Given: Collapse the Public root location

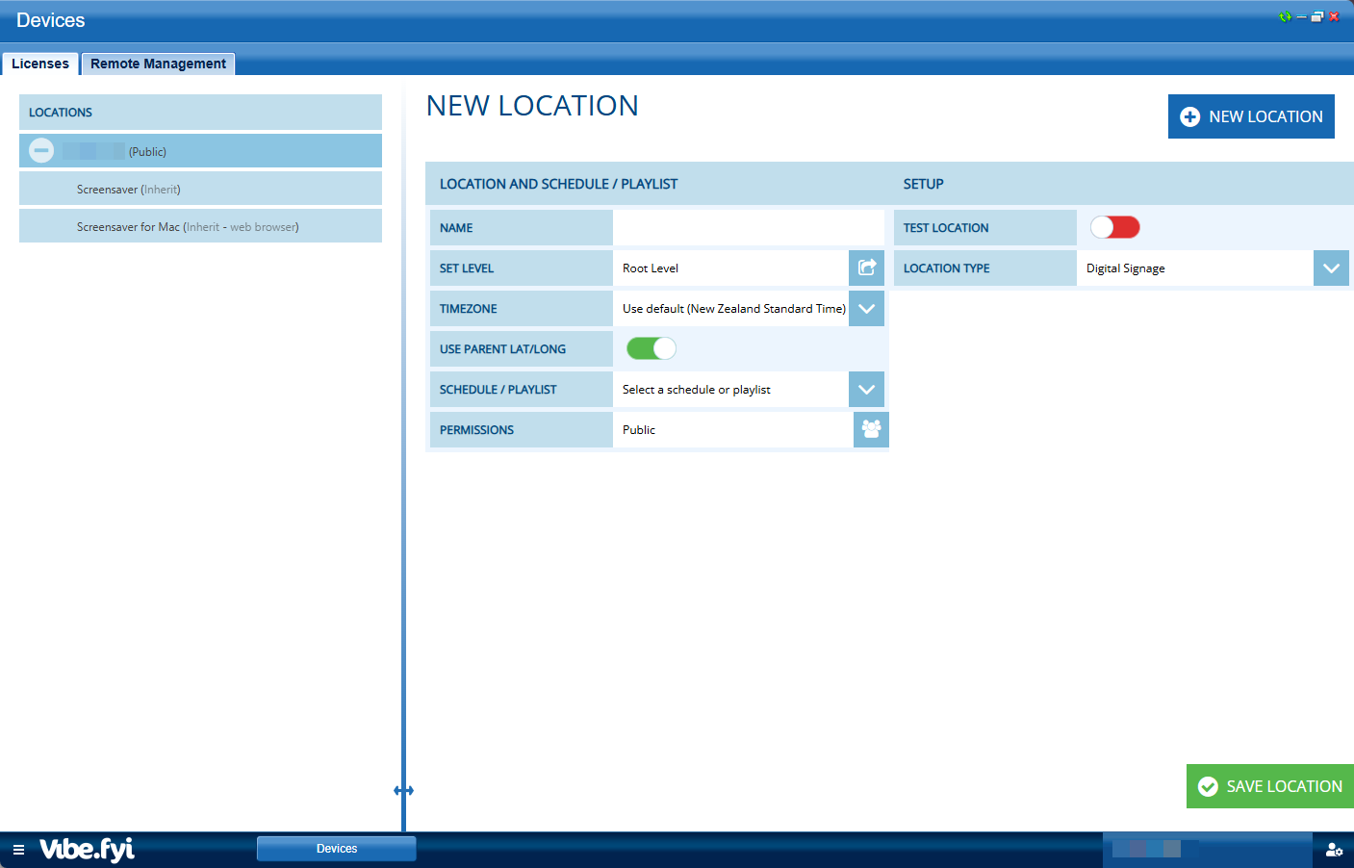Looking at the screenshot, I should (41, 151).
